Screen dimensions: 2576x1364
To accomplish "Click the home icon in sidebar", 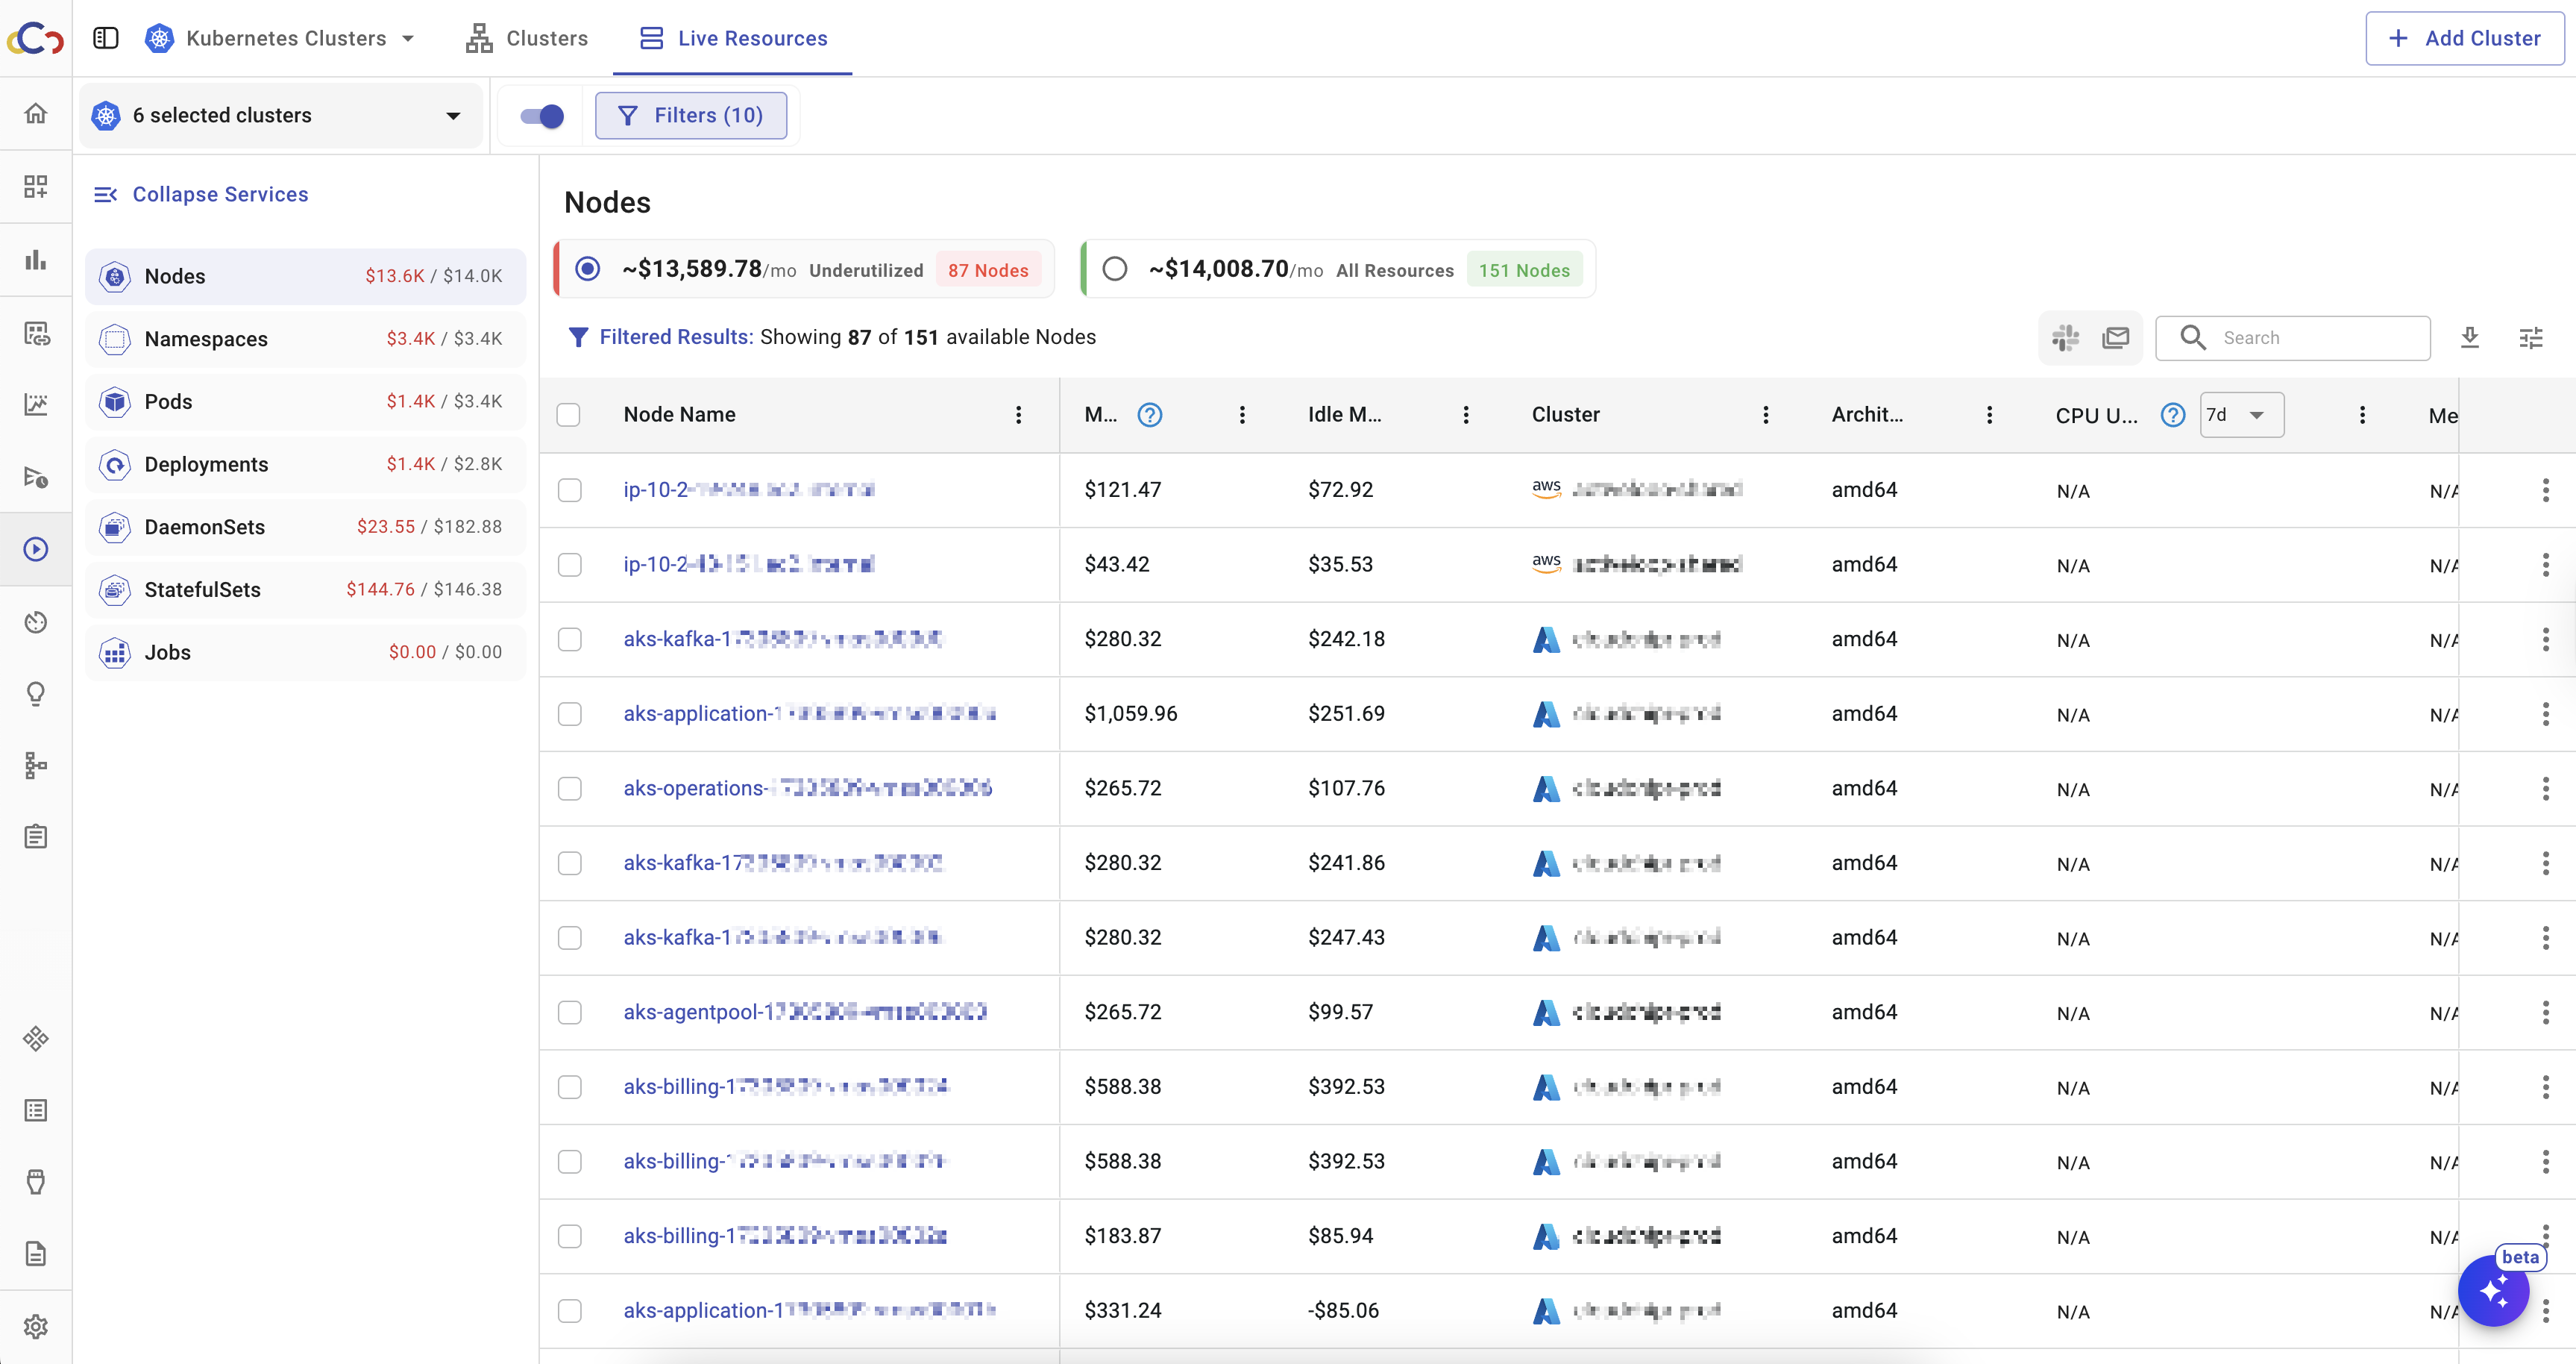I will [x=36, y=113].
